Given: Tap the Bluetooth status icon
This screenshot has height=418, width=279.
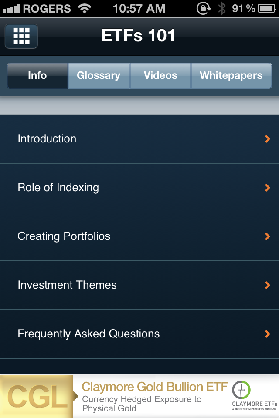Looking at the screenshot, I should 221,8.
